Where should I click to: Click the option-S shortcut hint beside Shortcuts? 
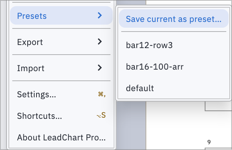[101, 115]
